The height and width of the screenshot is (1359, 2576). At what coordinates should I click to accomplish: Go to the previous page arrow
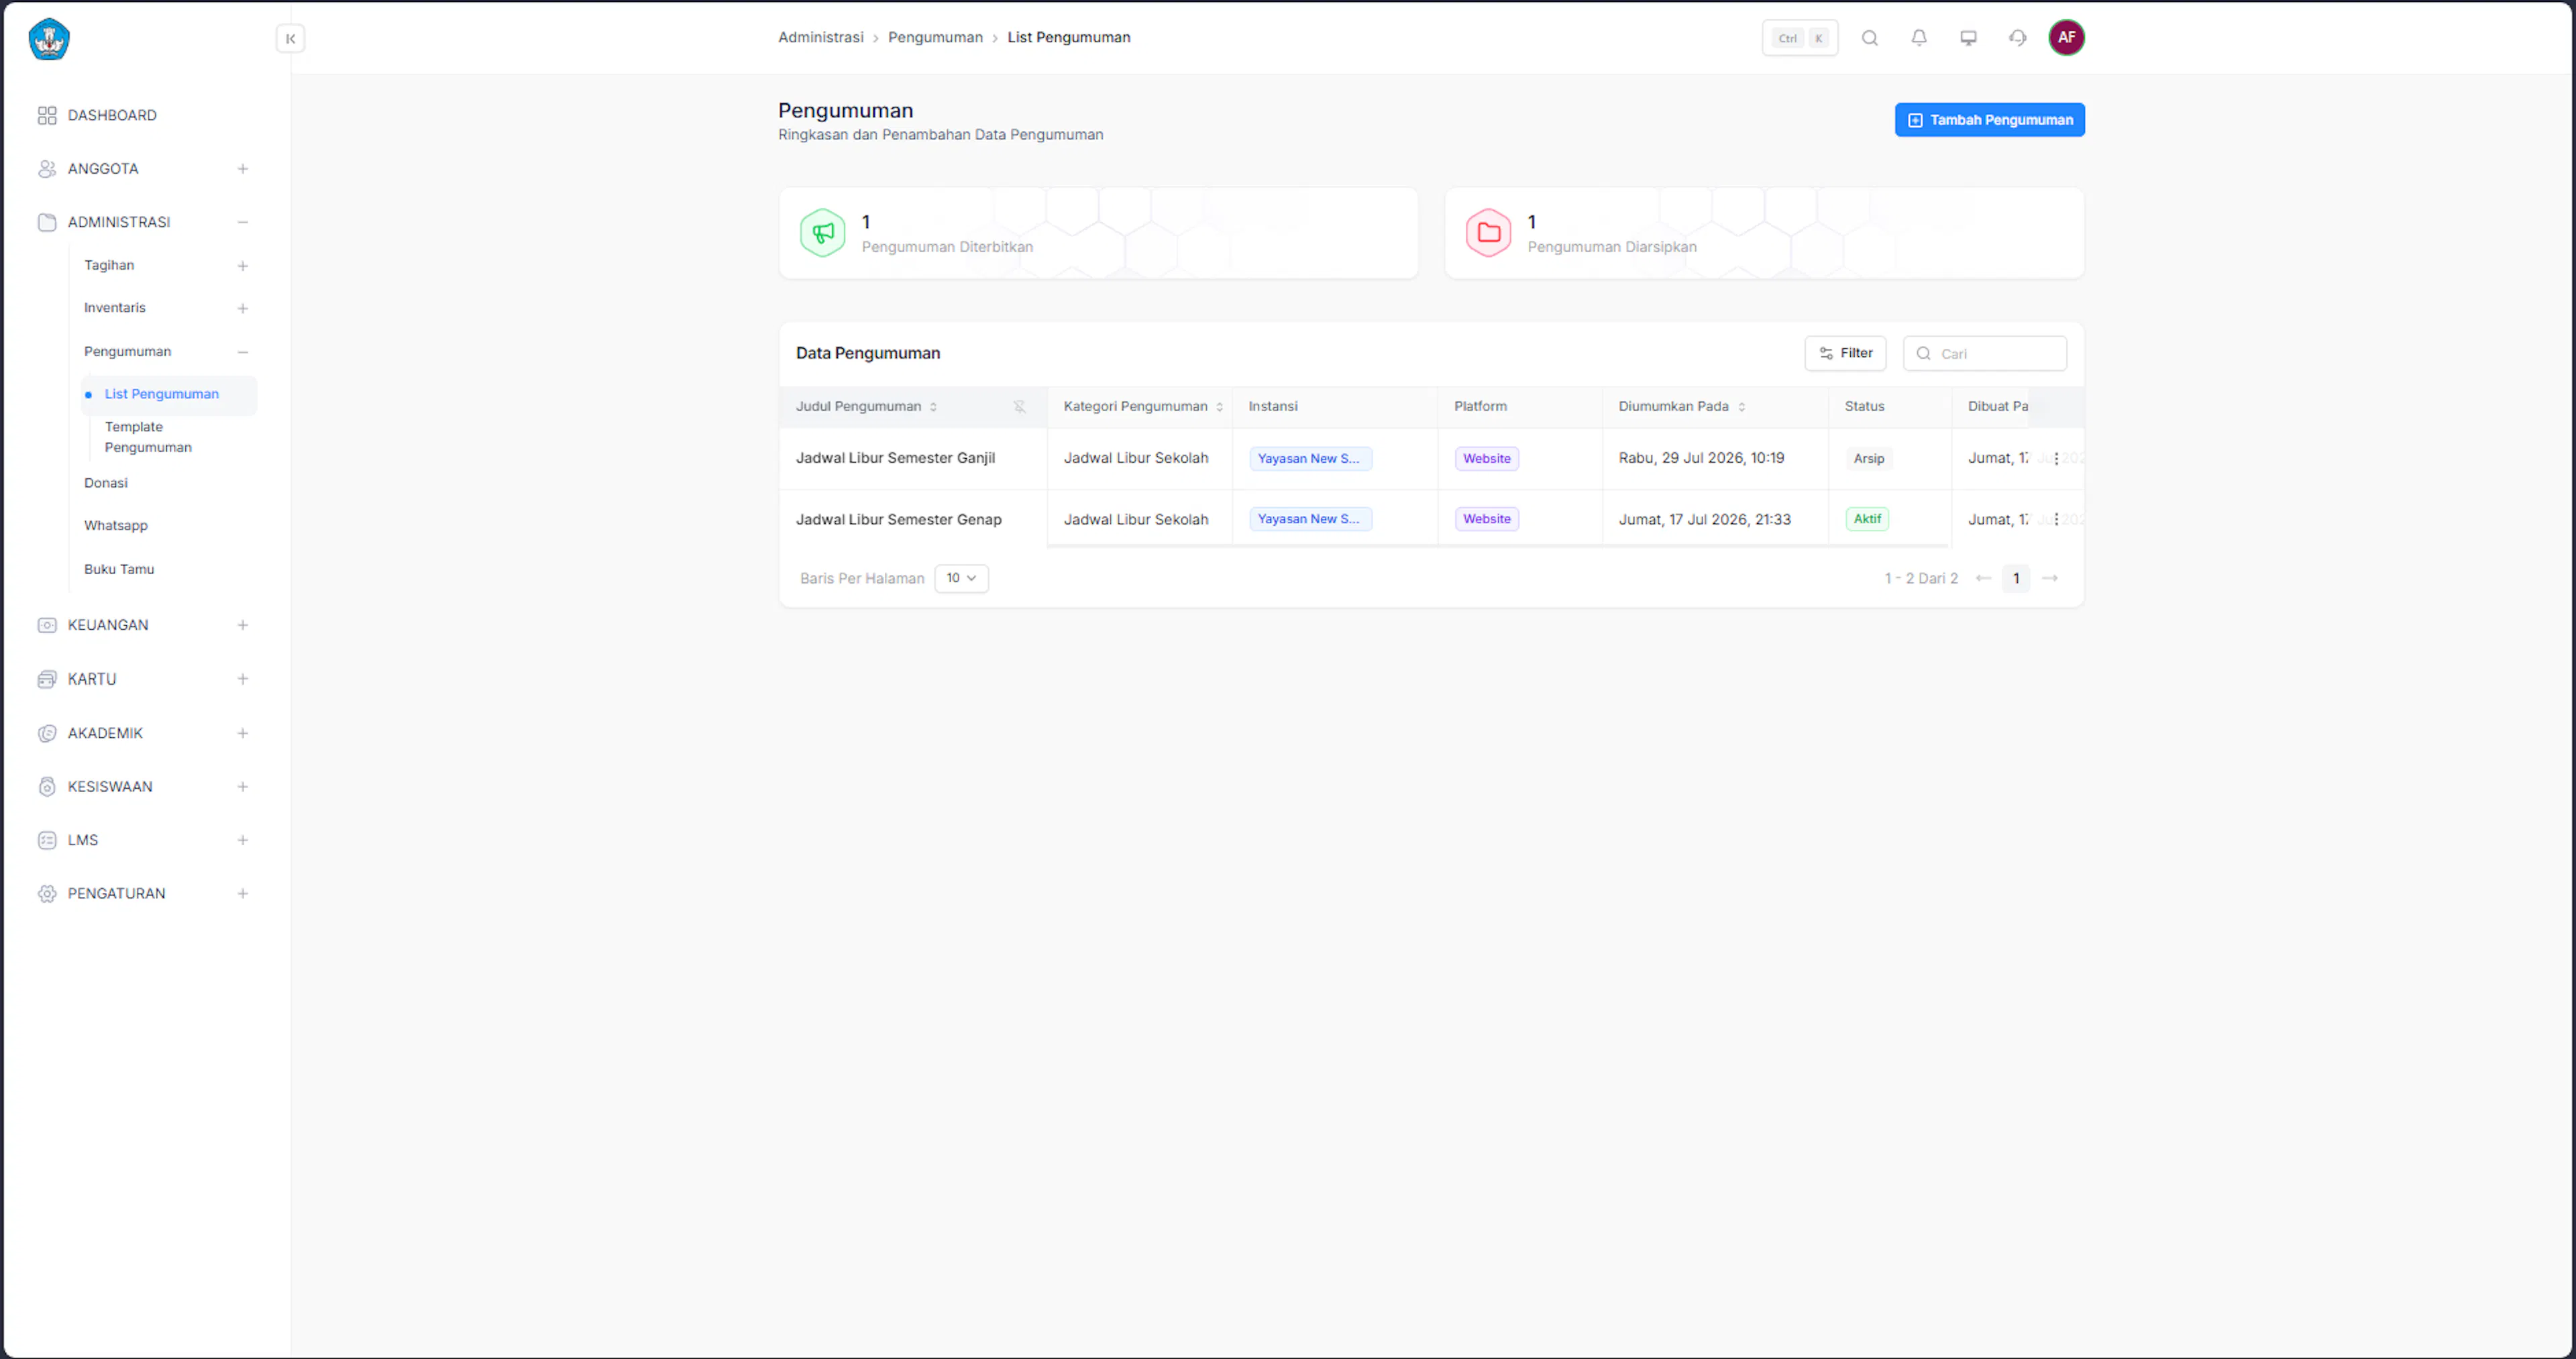1983,579
